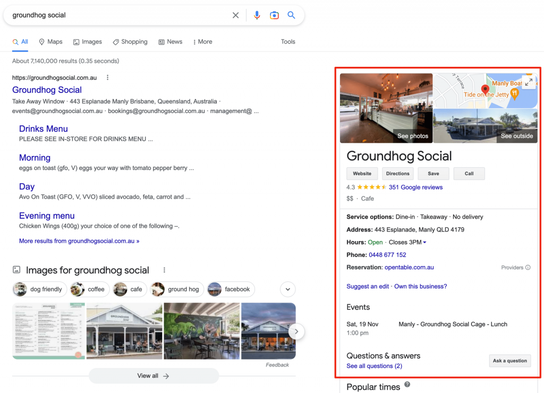Image resolution: width=544 pixels, height=393 pixels.
Task: Switch to the Images tab
Action: click(88, 41)
